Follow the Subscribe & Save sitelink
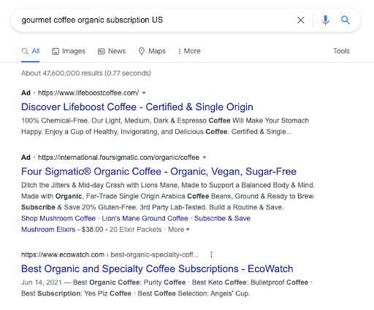The image size is (374, 310). click(222, 218)
